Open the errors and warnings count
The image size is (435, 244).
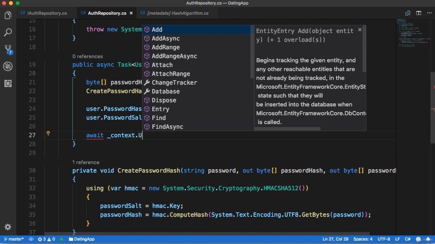click(x=47, y=239)
